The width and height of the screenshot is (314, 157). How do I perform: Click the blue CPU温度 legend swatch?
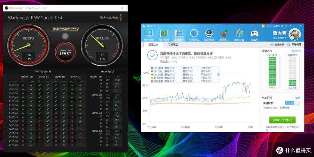152,68
